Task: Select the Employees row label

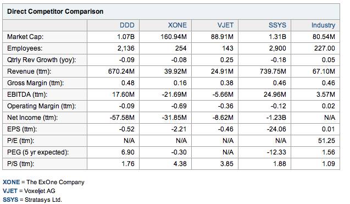Action: [25, 48]
